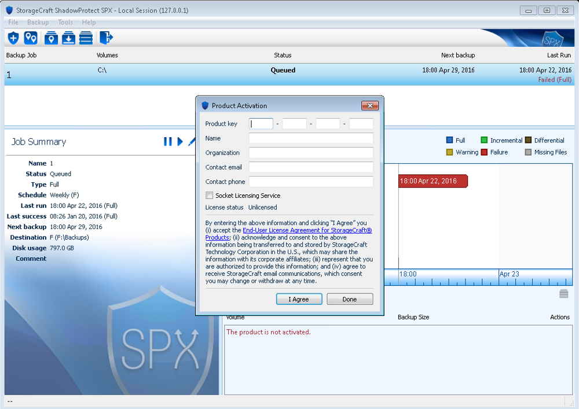Execute the backup job with the play icon
579x409 pixels.
click(179, 141)
